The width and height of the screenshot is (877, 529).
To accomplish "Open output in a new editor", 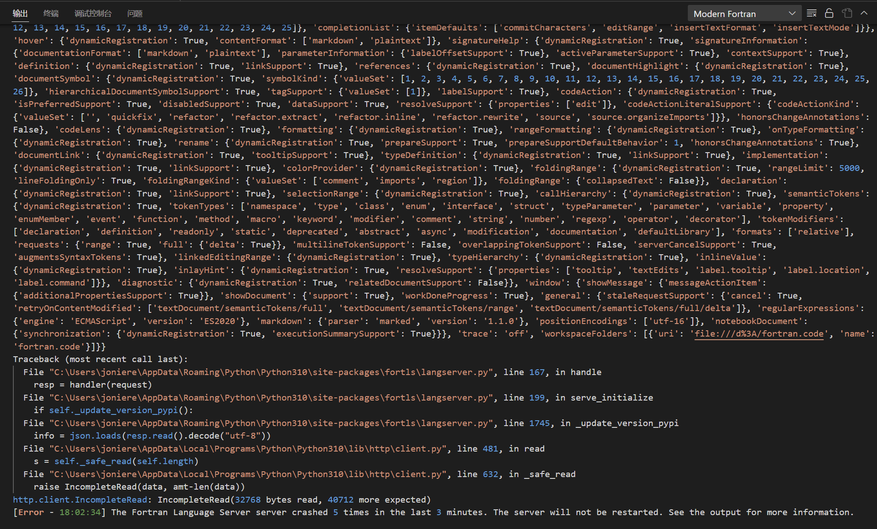I will click(847, 13).
